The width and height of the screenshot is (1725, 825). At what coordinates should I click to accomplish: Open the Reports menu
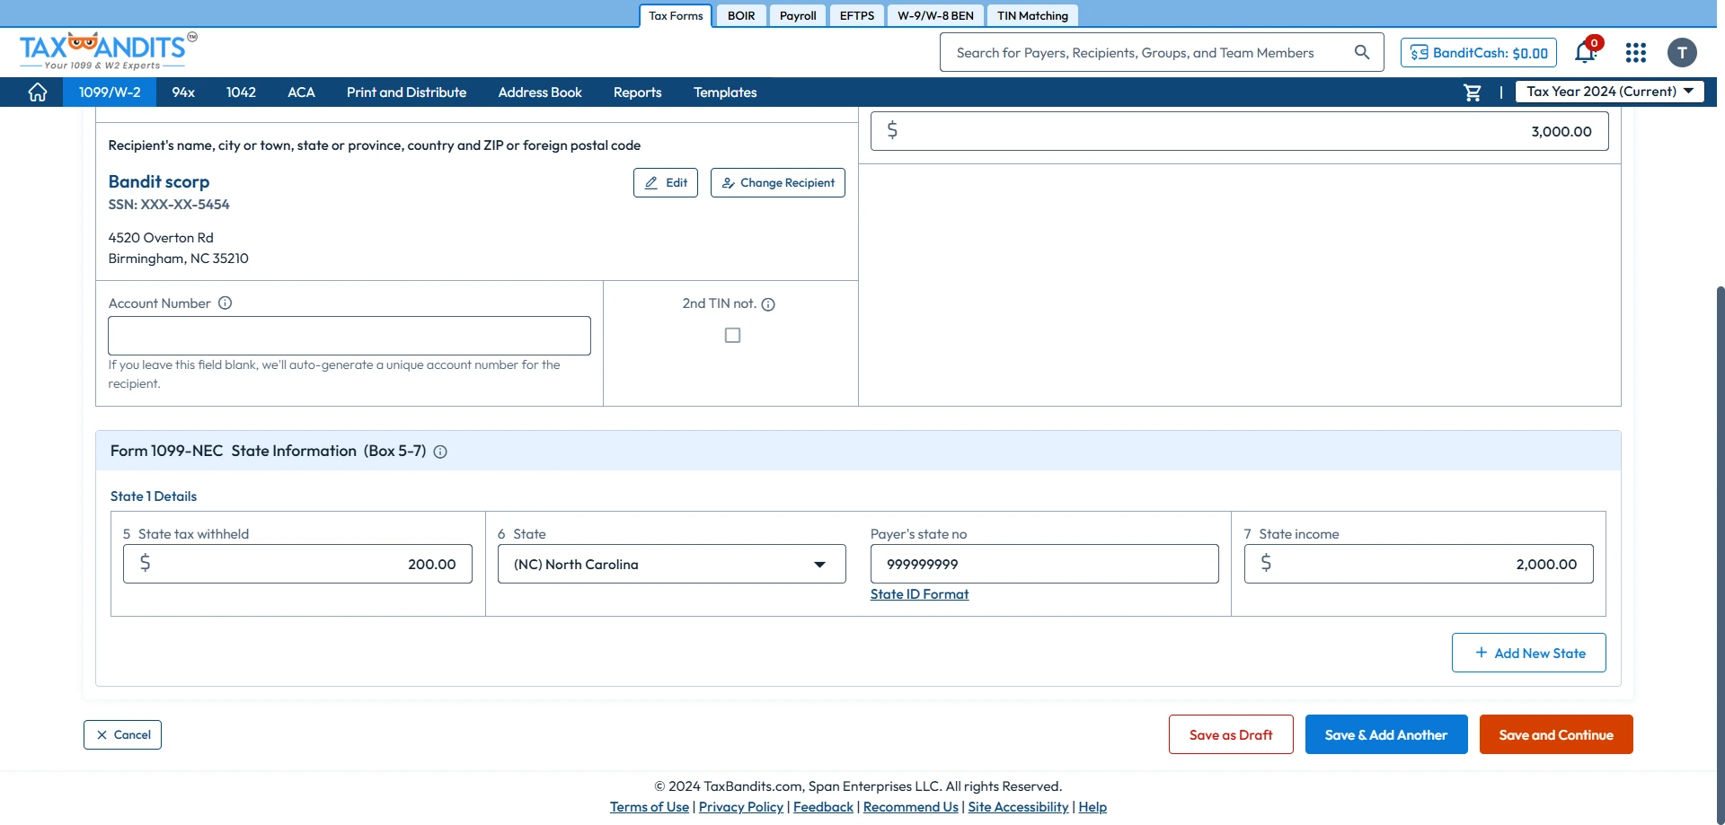click(637, 92)
